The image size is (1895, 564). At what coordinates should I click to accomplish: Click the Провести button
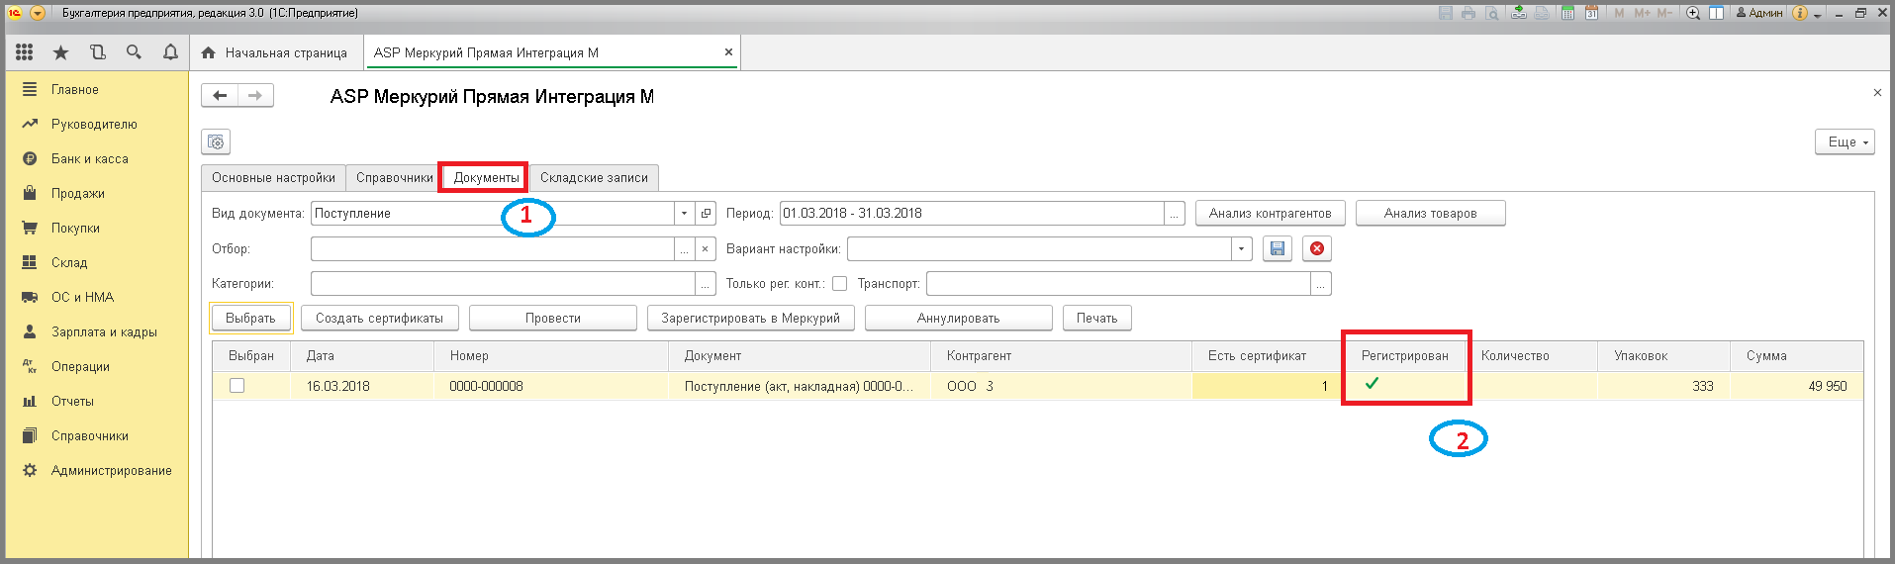(x=552, y=318)
